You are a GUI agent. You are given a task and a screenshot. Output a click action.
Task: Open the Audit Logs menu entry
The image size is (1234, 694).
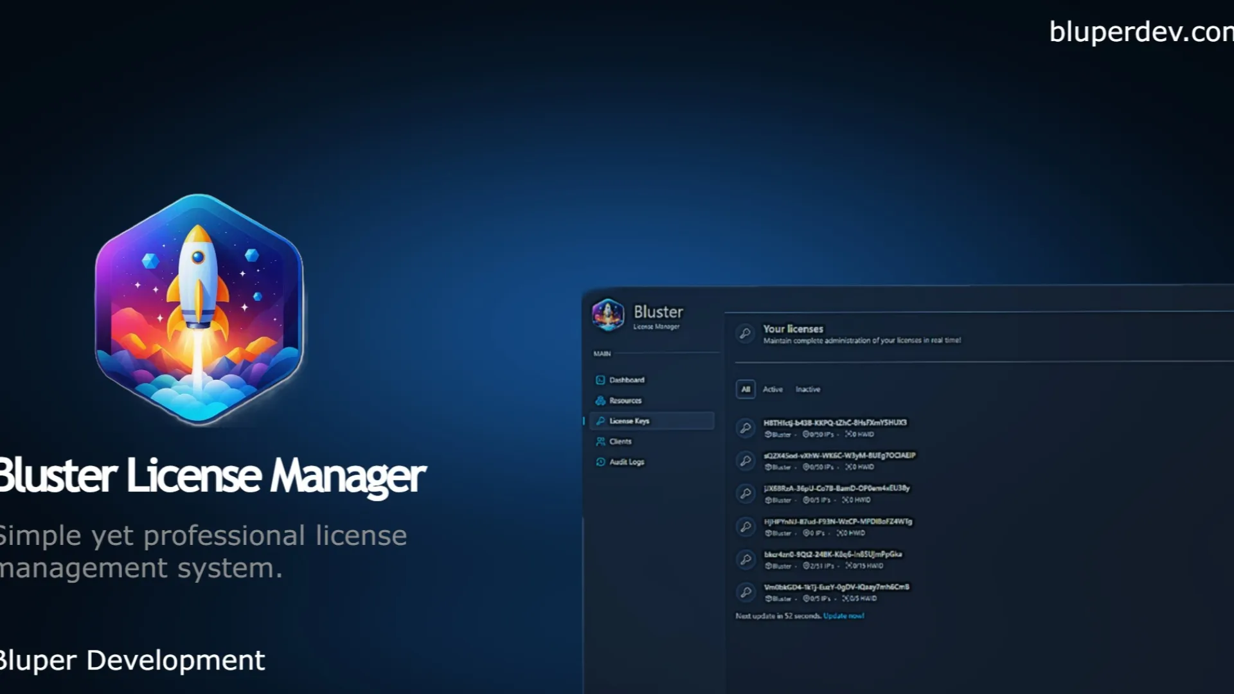(627, 462)
